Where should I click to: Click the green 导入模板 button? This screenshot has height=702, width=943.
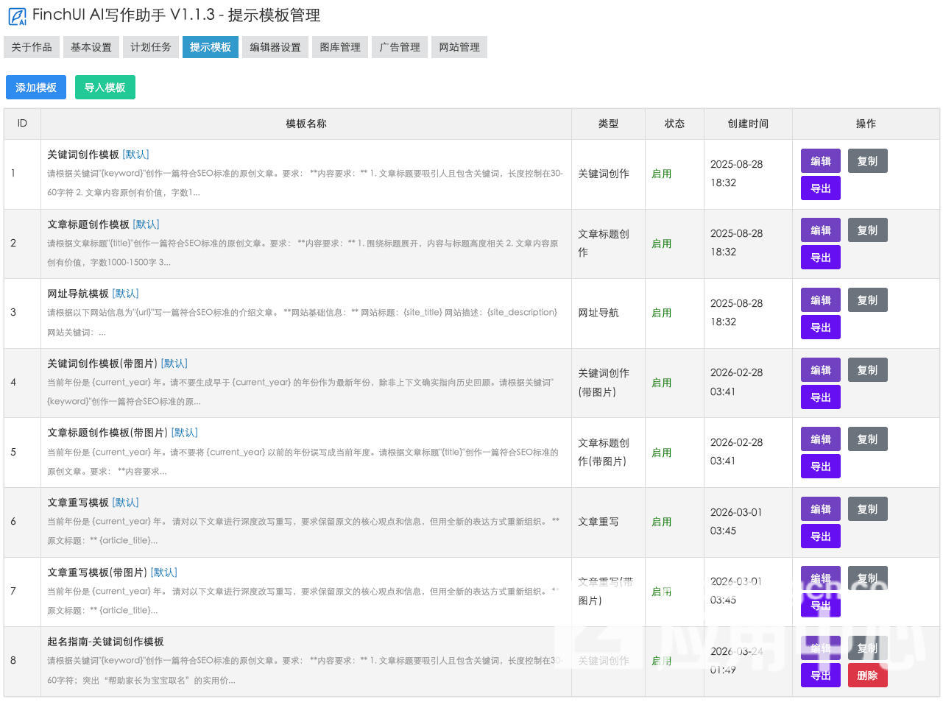coord(105,88)
